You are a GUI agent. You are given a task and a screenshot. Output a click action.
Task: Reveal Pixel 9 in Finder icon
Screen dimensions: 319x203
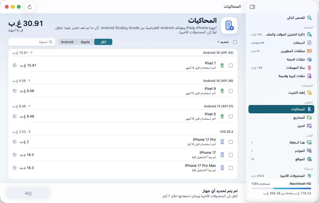point(15,91)
